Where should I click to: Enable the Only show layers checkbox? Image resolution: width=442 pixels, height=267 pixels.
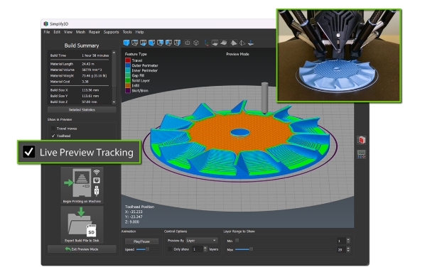[x=170, y=249]
